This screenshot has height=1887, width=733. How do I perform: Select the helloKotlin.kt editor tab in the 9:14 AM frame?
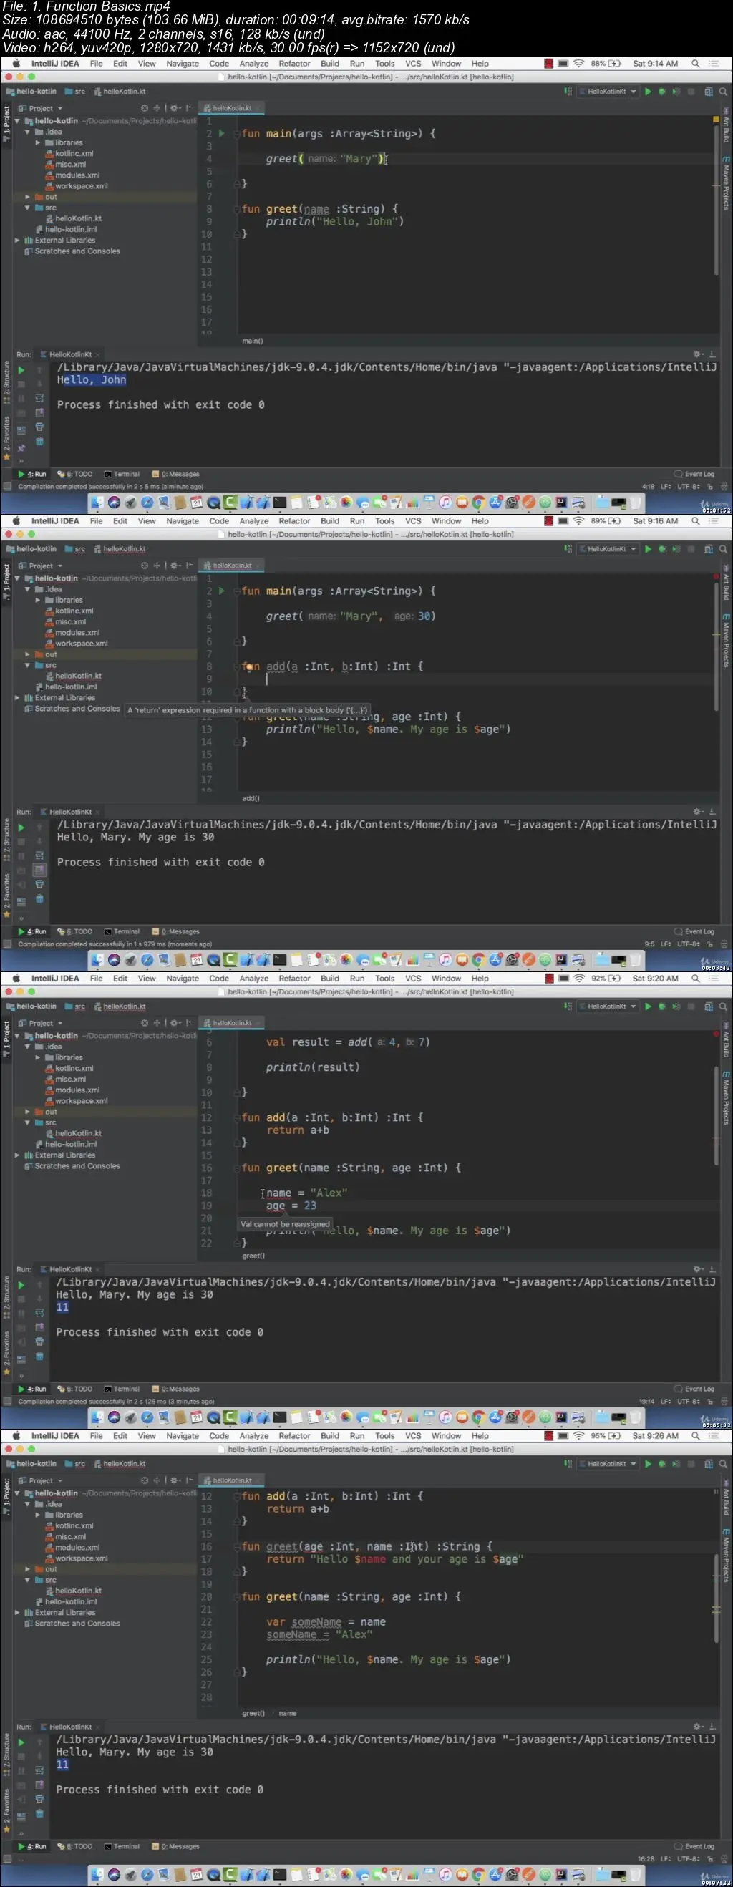click(x=232, y=107)
